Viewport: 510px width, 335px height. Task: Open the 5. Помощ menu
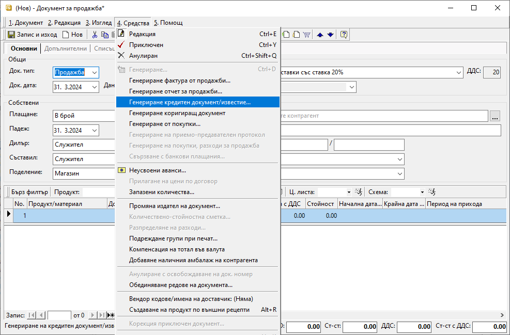(x=168, y=23)
